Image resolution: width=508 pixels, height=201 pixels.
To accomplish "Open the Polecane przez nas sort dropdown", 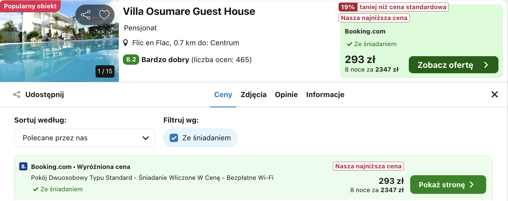I will [85, 138].
